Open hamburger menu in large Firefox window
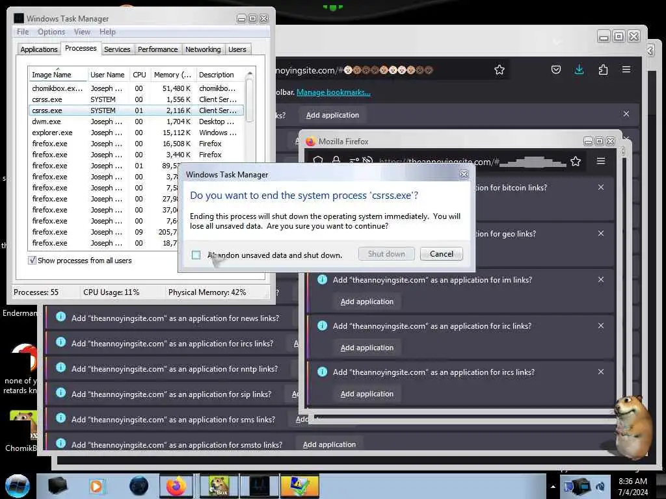The image size is (666, 499). click(x=626, y=69)
